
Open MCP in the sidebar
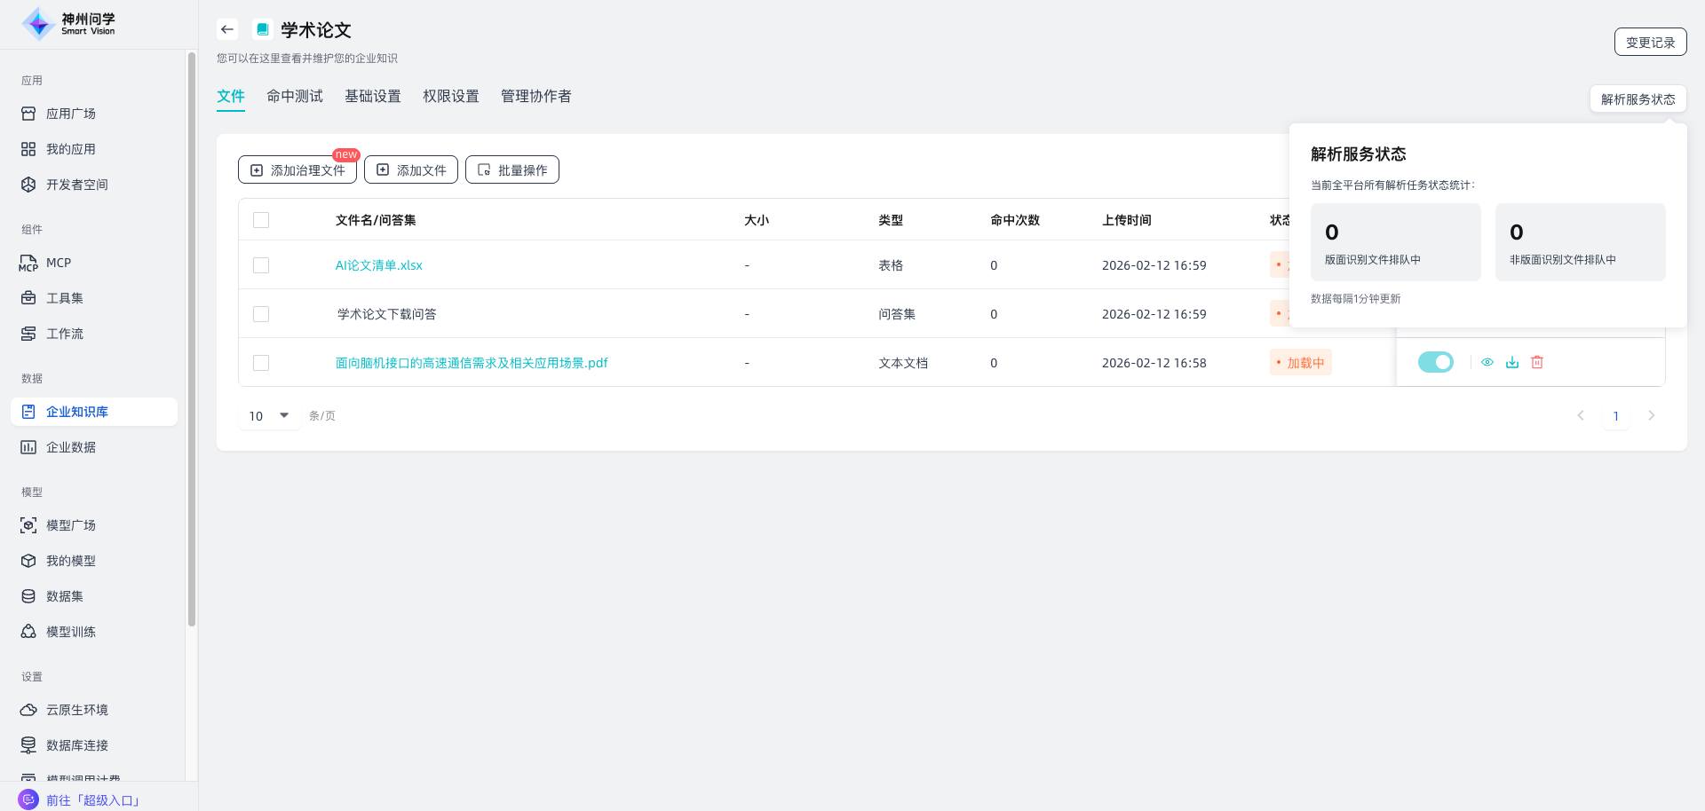coord(58,263)
